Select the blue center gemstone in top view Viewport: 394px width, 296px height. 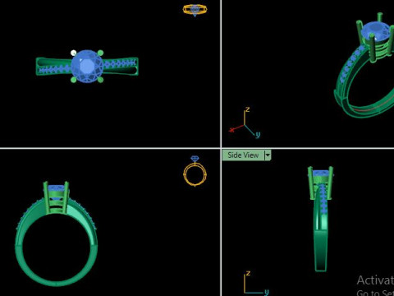(87, 66)
